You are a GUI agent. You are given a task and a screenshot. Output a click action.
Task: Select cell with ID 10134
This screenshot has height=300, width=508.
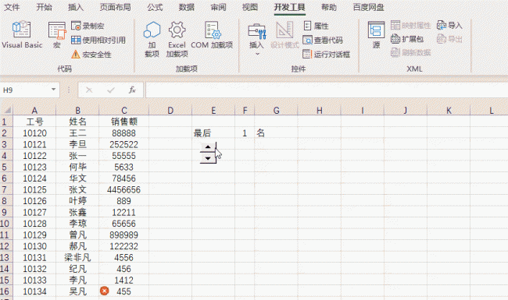[x=34, y=291]
